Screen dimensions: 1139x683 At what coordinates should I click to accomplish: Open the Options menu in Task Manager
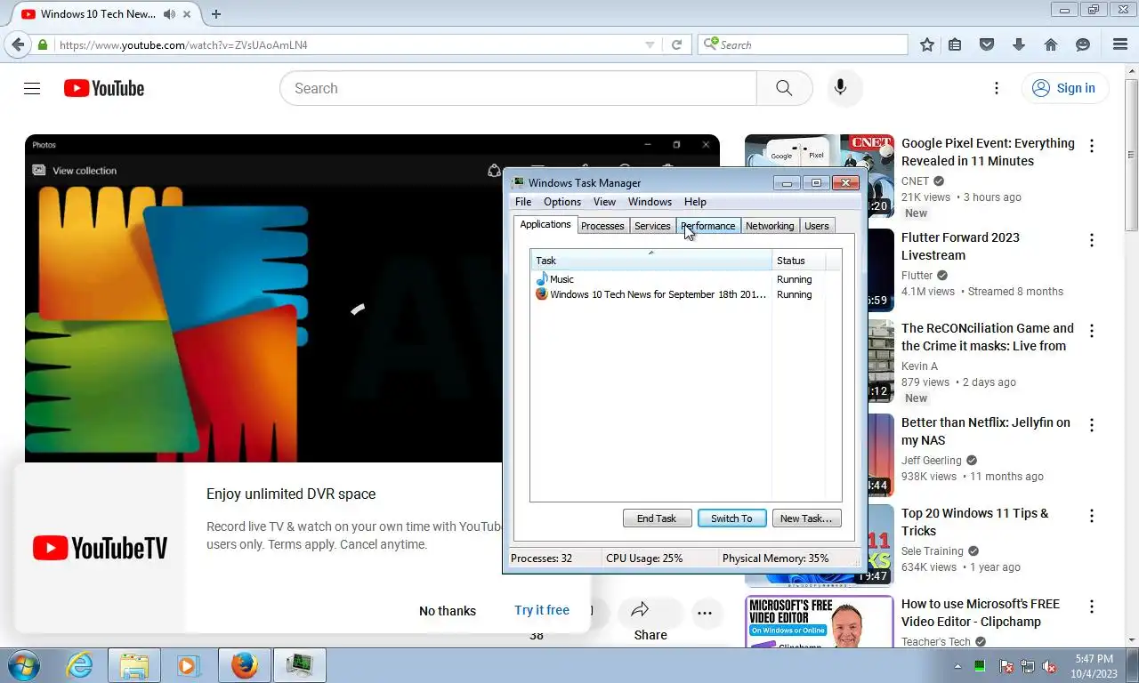click(562, 202)
